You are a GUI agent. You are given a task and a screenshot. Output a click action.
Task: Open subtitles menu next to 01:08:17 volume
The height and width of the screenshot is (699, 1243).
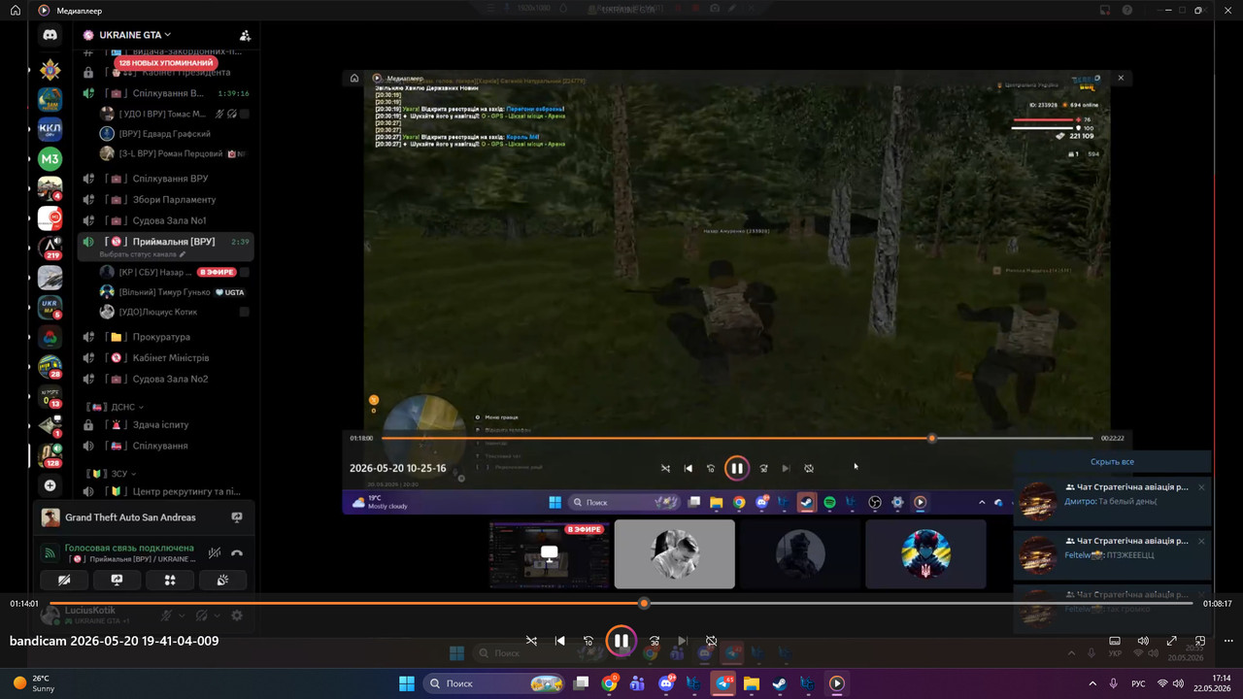(1115, 641)
